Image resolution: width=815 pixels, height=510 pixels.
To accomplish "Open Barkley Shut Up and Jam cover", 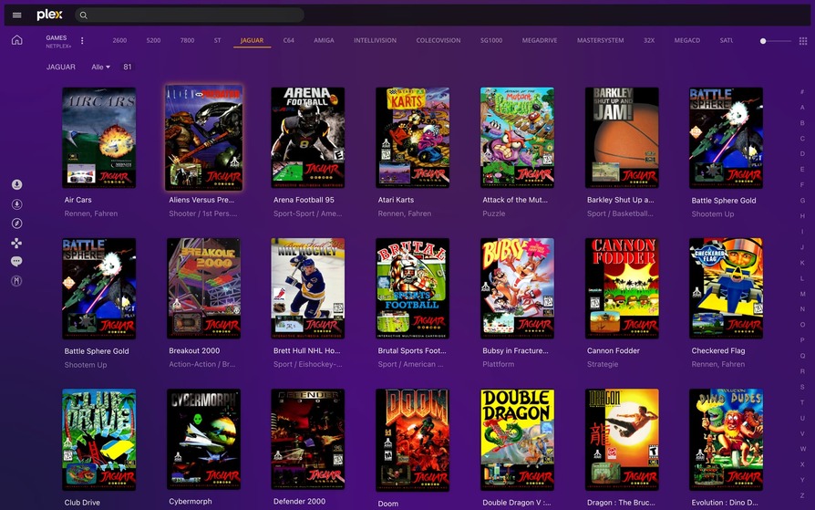I will [622, 138].
